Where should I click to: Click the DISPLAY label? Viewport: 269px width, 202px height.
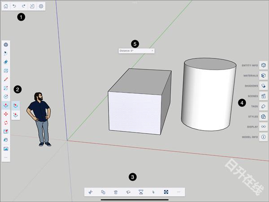tap(252, 127)
